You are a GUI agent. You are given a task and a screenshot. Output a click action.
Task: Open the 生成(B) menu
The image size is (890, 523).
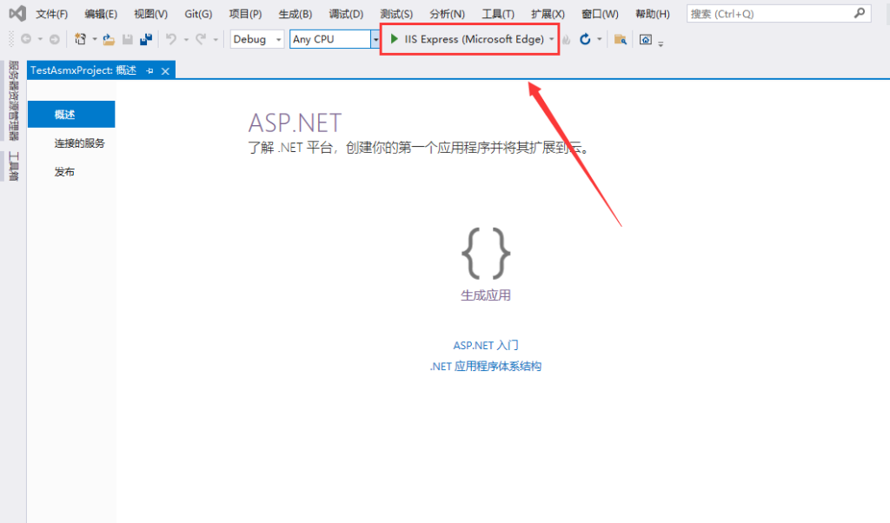tap(296, 14)
